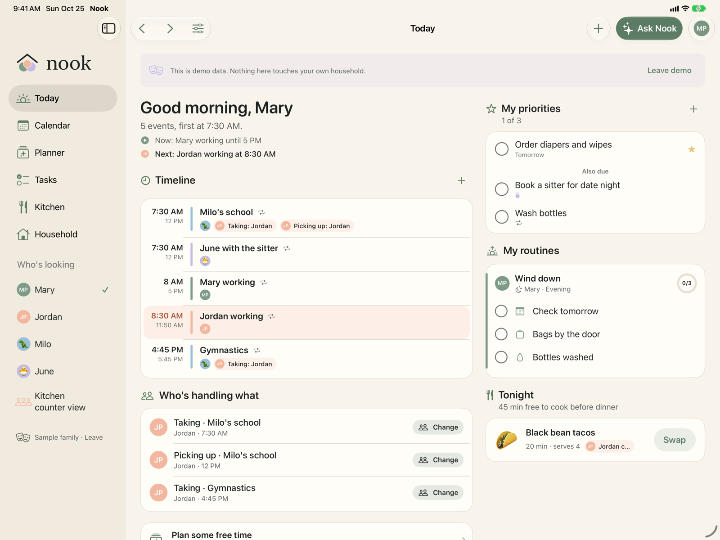The height and width of the screenshot is (540, 720).
Task: Switch viewer to Milo
Action: click(x=63, y=344)
